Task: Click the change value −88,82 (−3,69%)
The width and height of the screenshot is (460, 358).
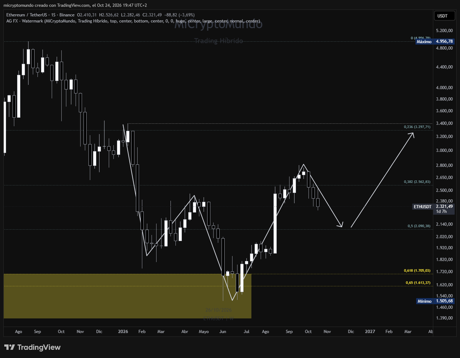Action: (x=180, y=15)
